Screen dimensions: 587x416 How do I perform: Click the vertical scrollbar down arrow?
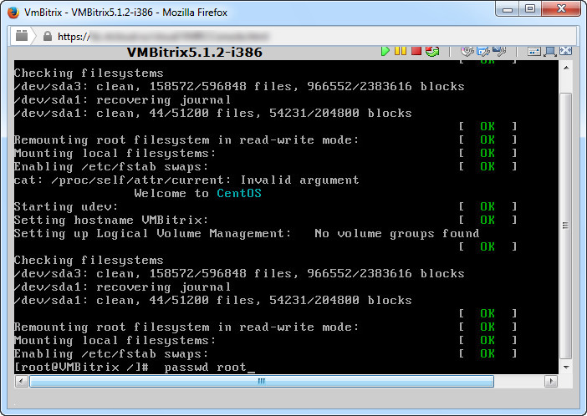coord(566,367)
